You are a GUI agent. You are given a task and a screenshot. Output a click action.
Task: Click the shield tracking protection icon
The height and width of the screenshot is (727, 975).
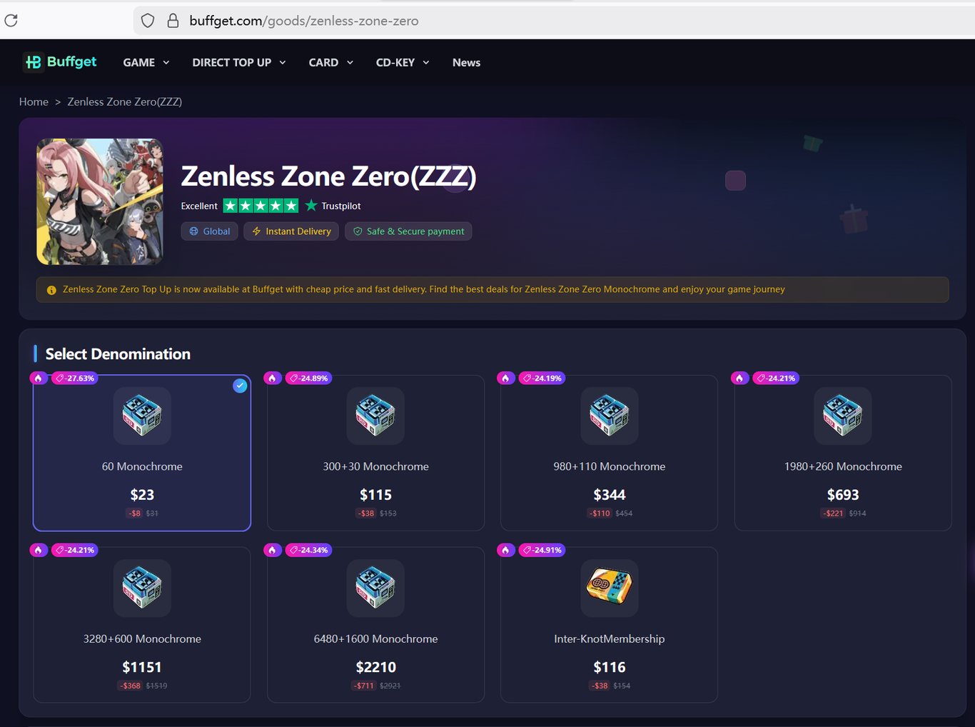click(148, 21)
